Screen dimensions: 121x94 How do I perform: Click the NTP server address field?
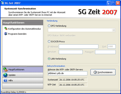[67, 73]
